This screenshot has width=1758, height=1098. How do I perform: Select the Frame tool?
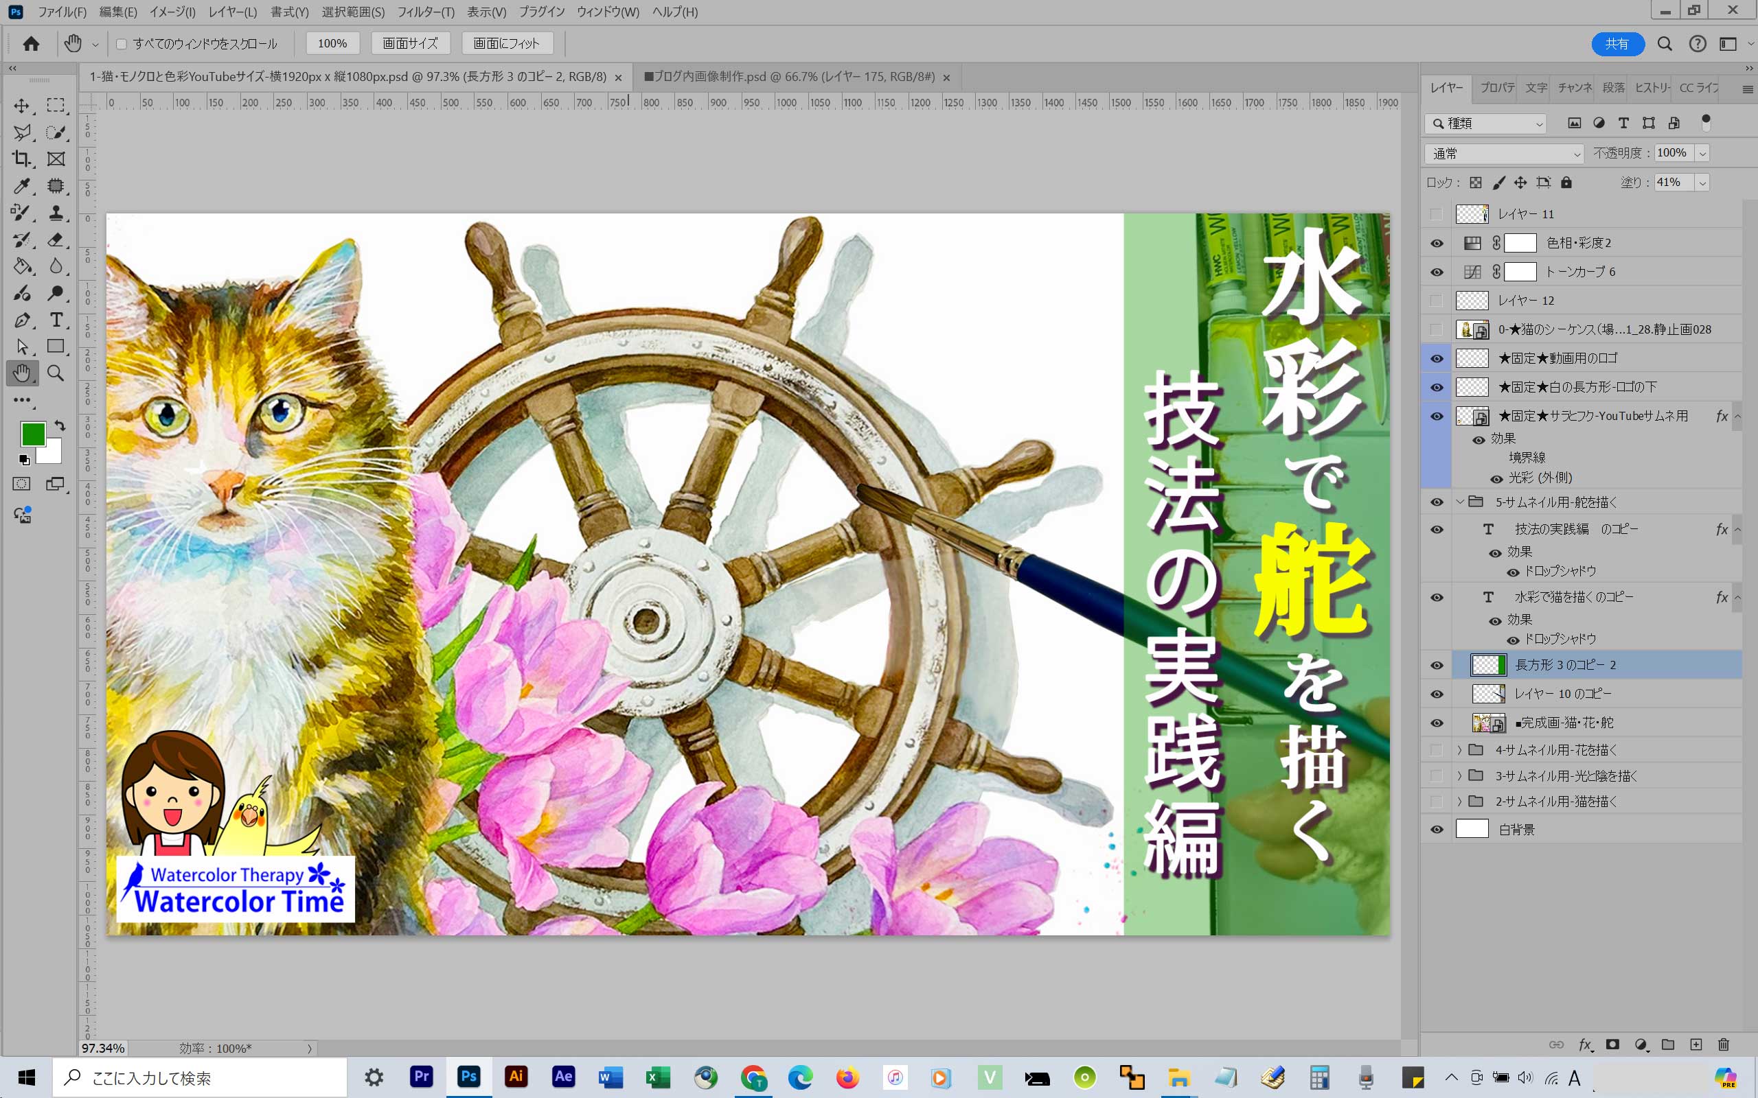56,159
